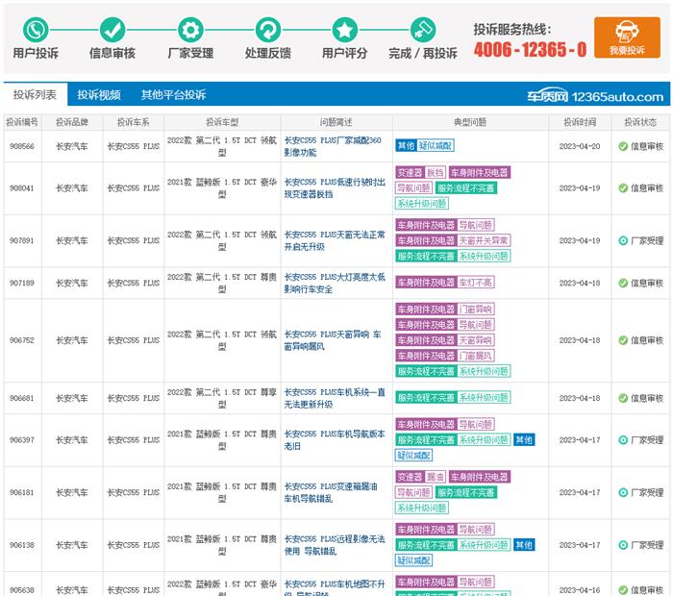This screenshot has width=673, height=596.
Task: Click 厂家受理 status icon for complaint 906181
Action: pyautogui.click(x=623, y=492)
